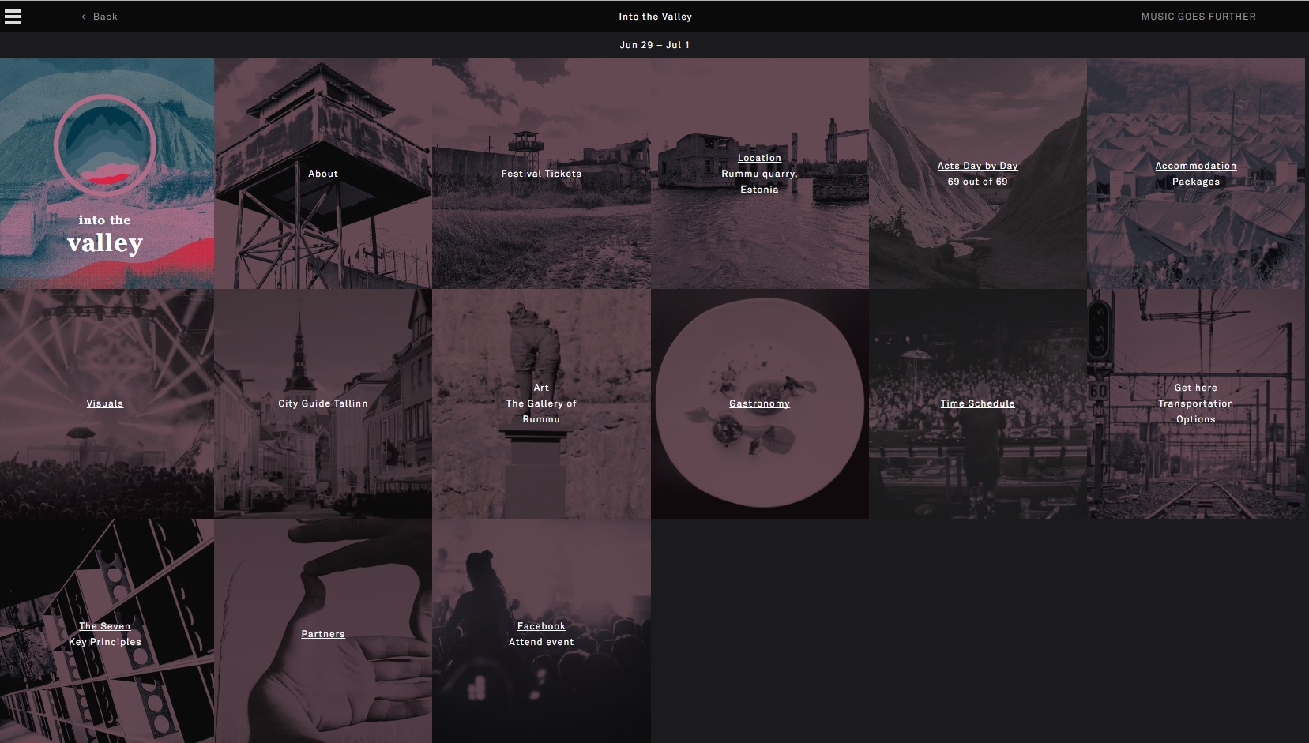Open the Location link

point(759,158)
